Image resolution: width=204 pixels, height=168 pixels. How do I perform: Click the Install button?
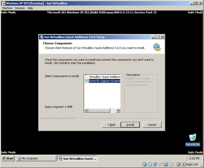pos(130,125)
